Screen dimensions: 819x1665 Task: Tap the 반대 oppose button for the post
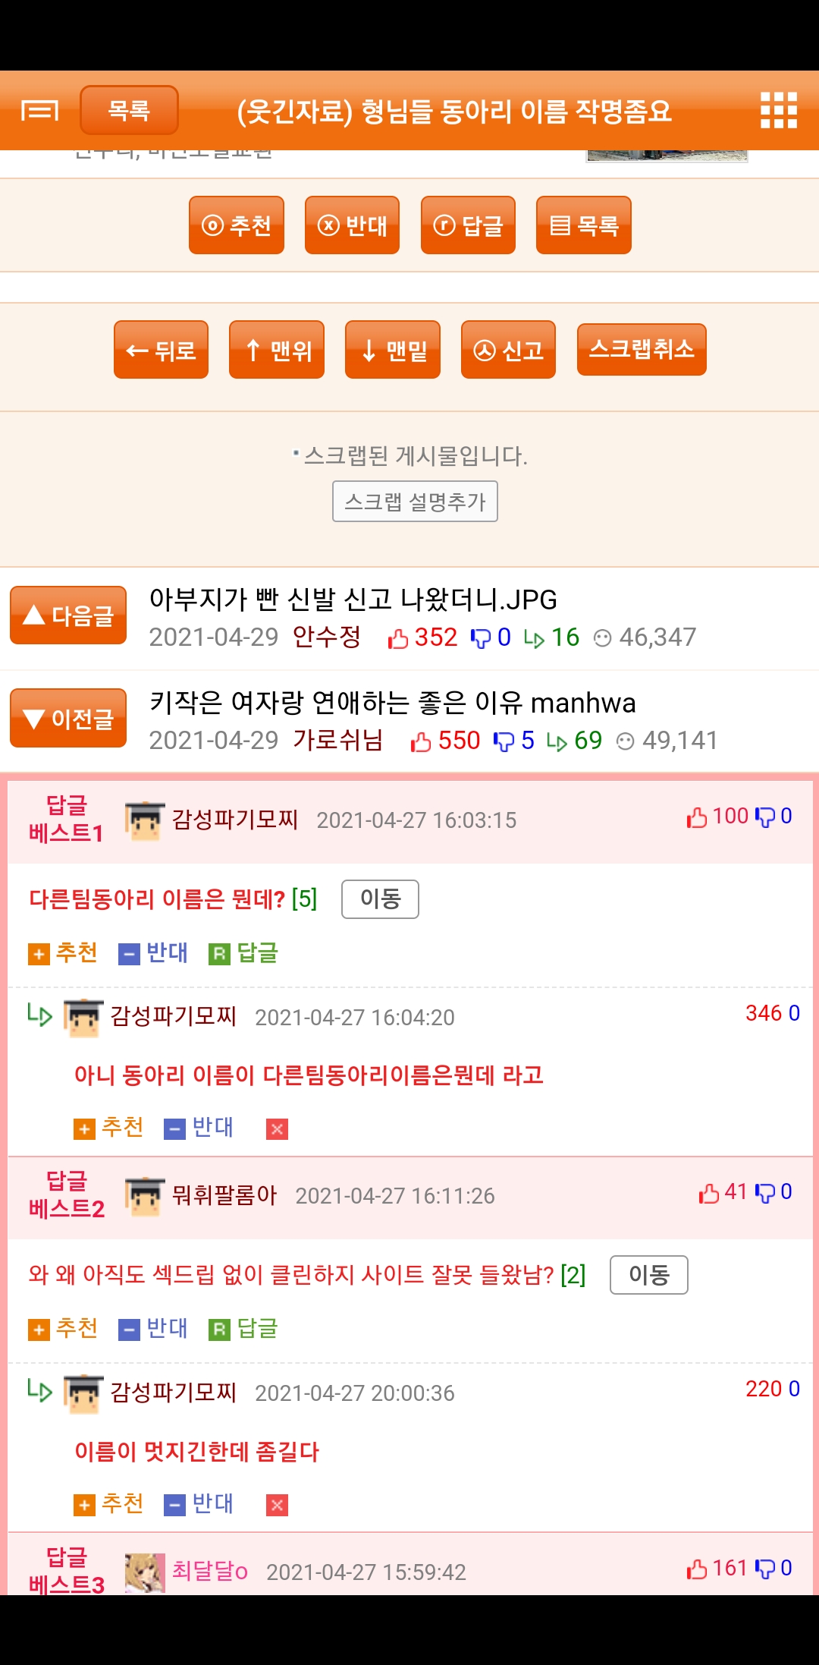(352, 225)
